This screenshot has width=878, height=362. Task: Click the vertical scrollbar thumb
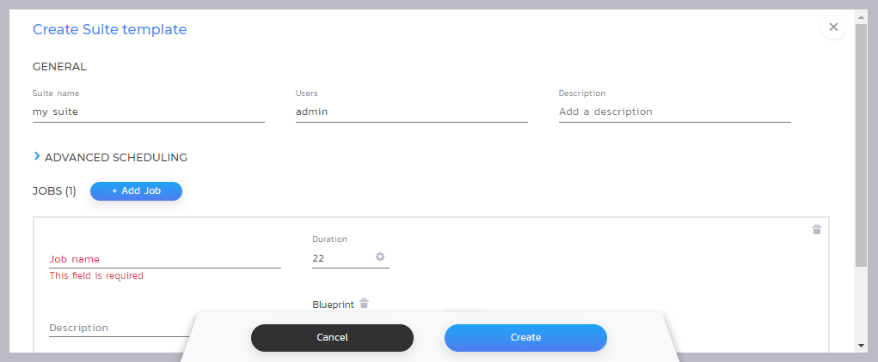pos(861,146)
